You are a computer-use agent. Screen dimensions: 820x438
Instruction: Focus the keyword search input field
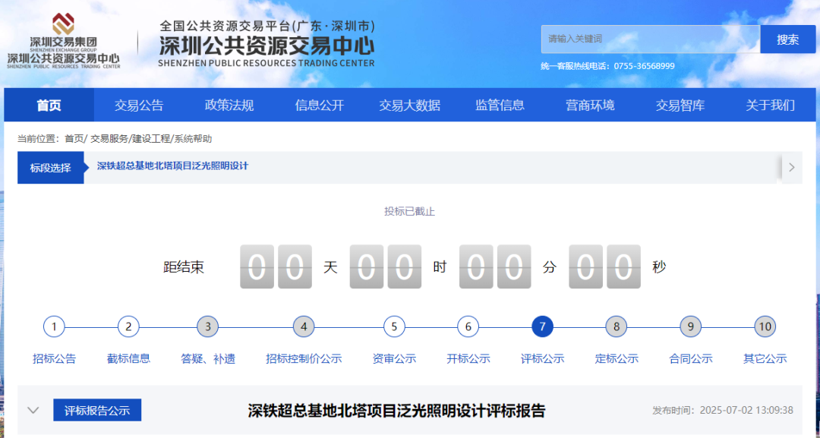(651, 39)
